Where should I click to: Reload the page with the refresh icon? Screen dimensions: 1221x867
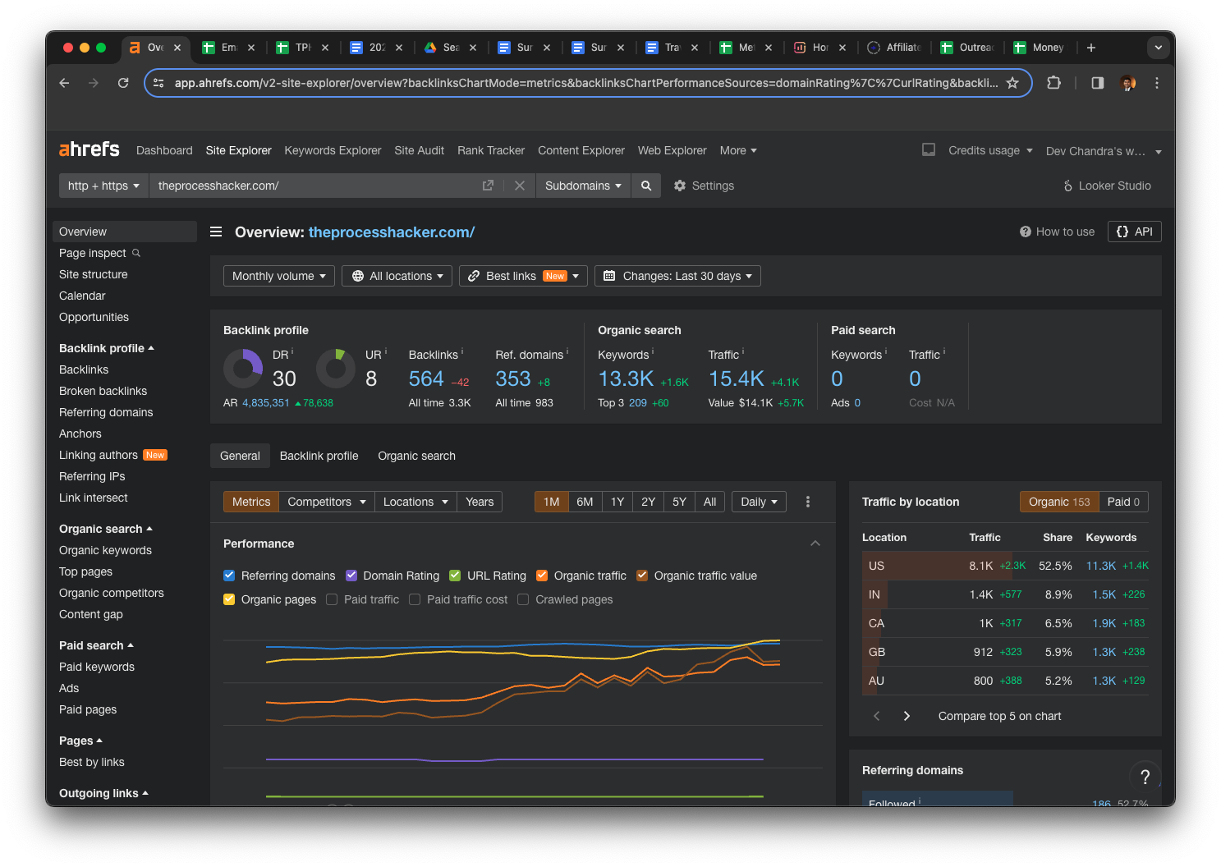(x=123, y=83)
